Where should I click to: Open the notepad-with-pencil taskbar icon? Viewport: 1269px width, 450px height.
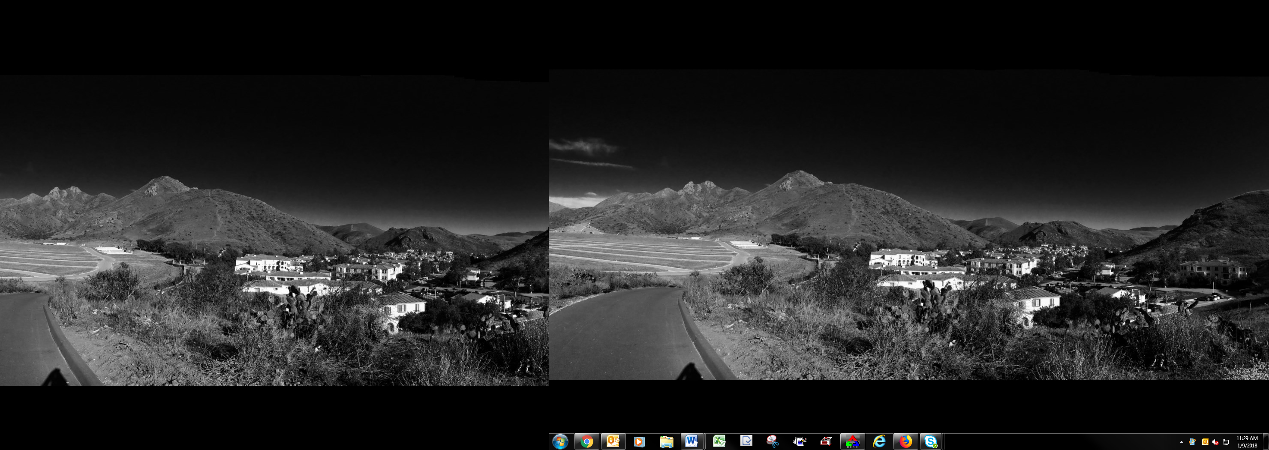click(799, 441)
